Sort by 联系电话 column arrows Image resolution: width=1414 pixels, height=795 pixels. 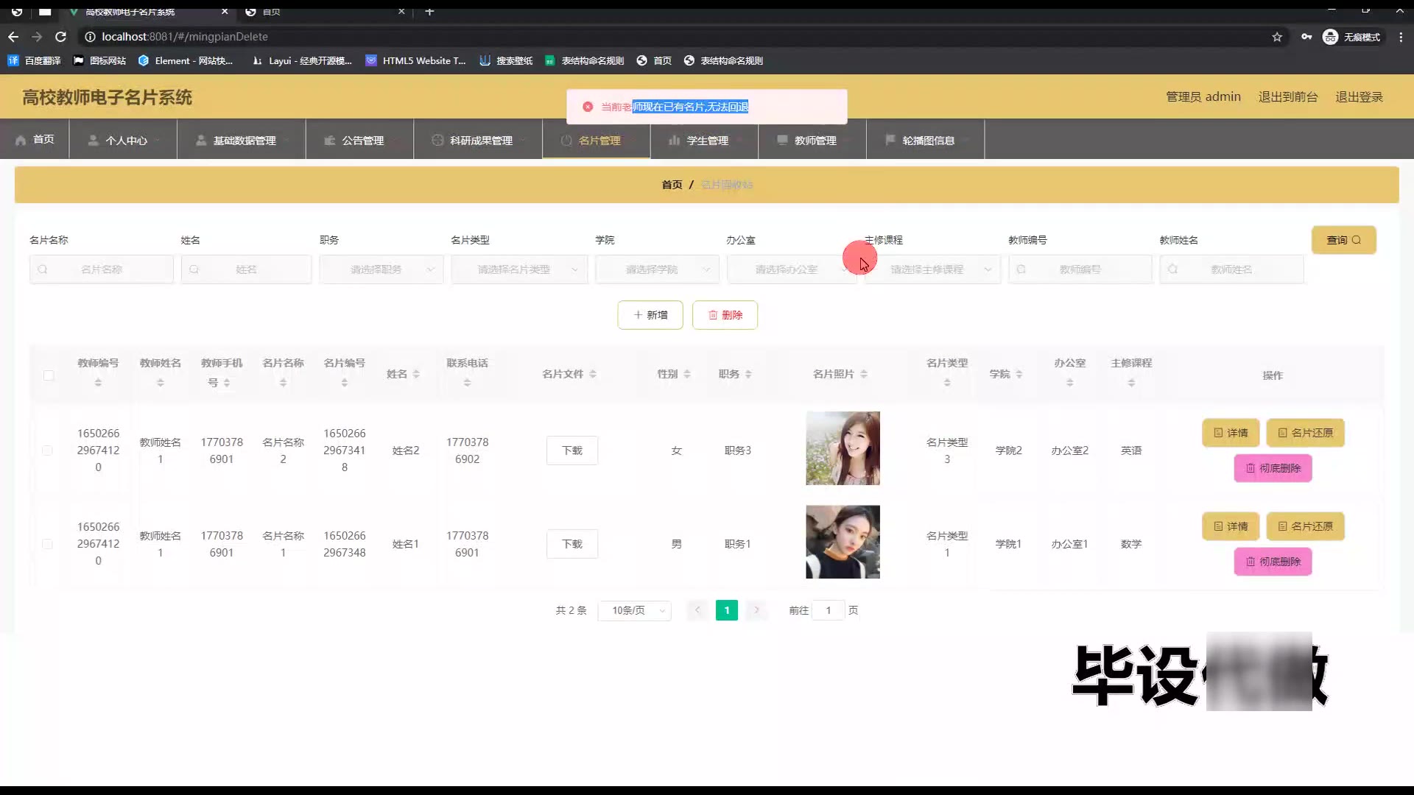click(x=467, y=383)
